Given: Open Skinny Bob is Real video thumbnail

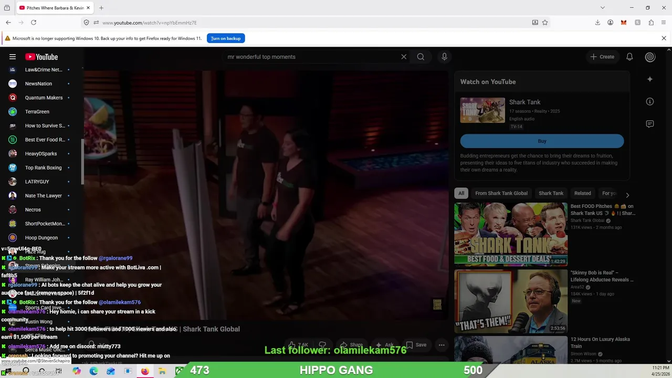Looking at the screenshot, I should pos(511,301).
